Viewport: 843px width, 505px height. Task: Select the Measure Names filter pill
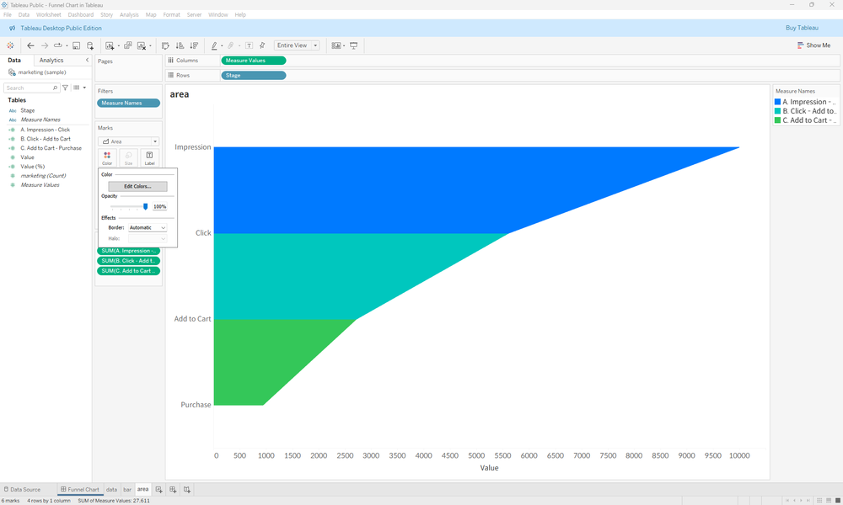click(128, 102)
